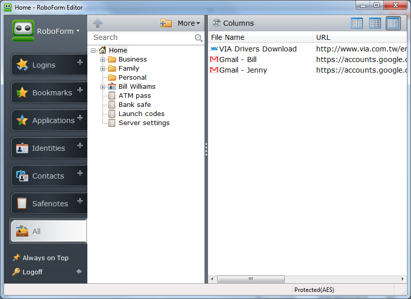Click the Gmail - Bill accounts.google URL
Screen dimensions: 411x299
361,59
